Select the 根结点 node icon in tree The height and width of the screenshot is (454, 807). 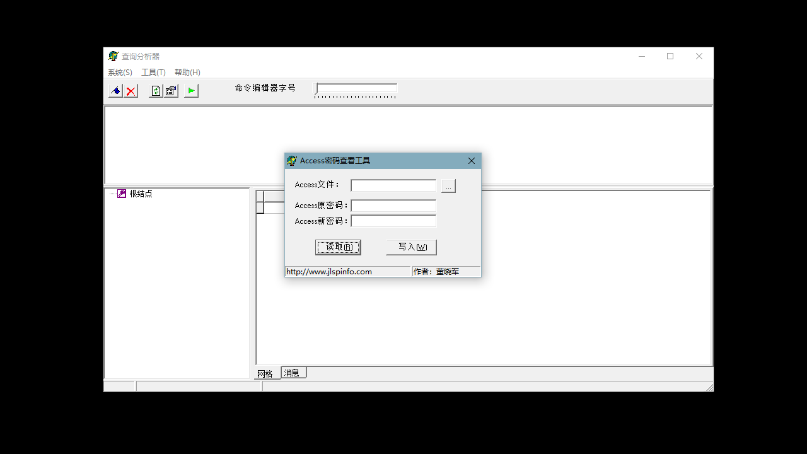(120, 193)
